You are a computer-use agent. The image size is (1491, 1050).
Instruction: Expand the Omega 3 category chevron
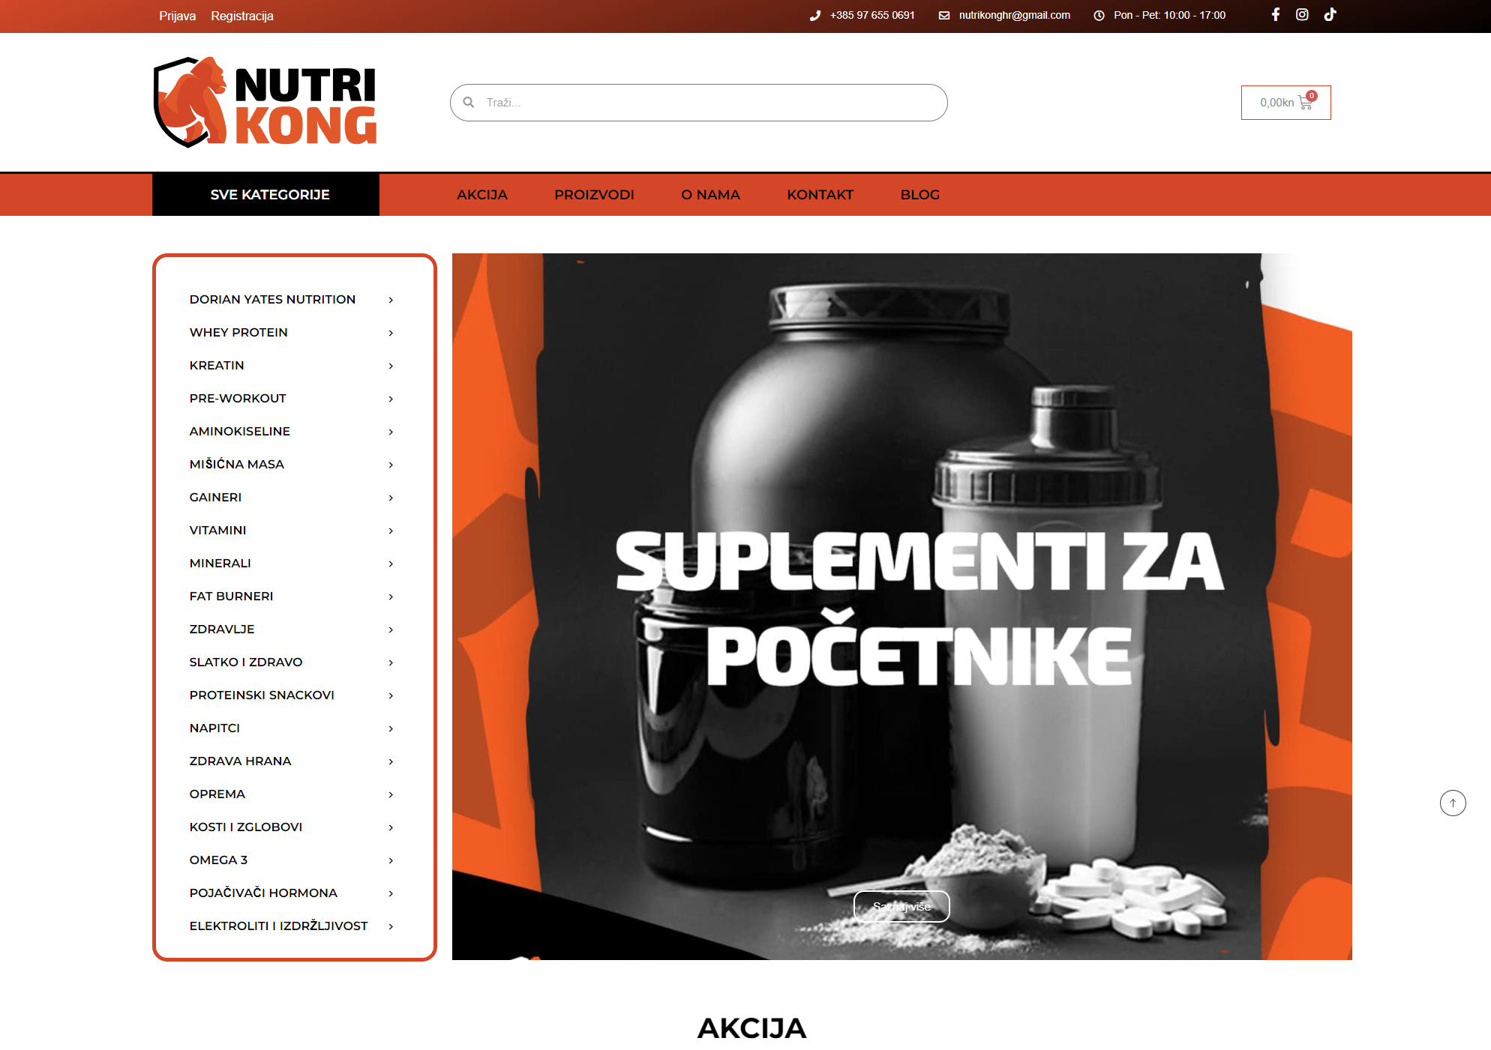391,860
